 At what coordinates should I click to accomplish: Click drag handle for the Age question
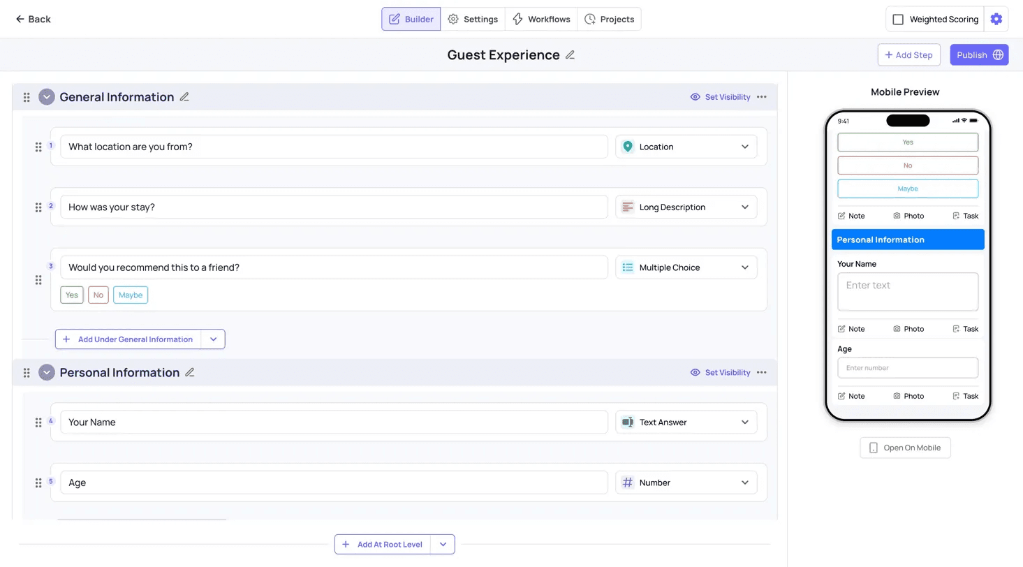click(x=38, y=483)
